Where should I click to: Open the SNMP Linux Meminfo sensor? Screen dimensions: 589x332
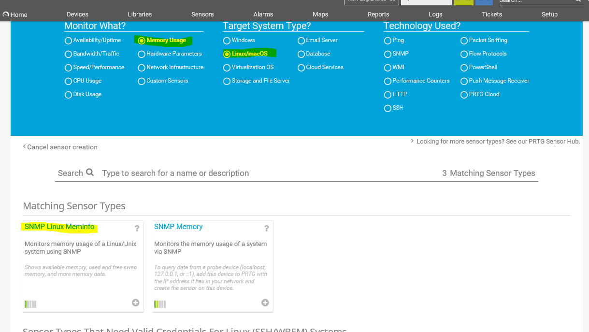click(x=59, y=227)
